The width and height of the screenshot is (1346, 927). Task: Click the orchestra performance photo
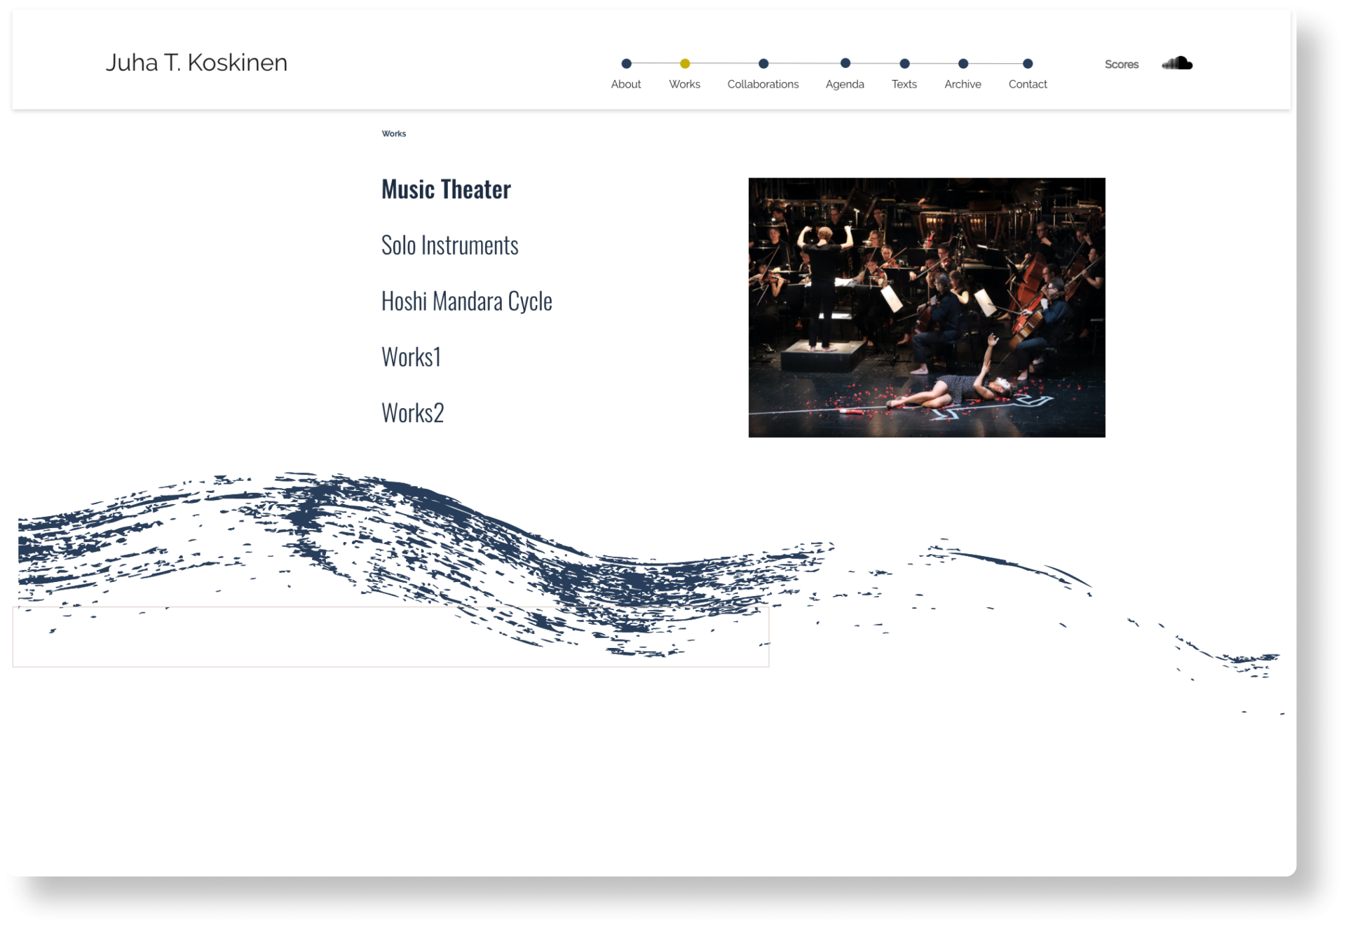pyautogui.click(x=927, y=308)
